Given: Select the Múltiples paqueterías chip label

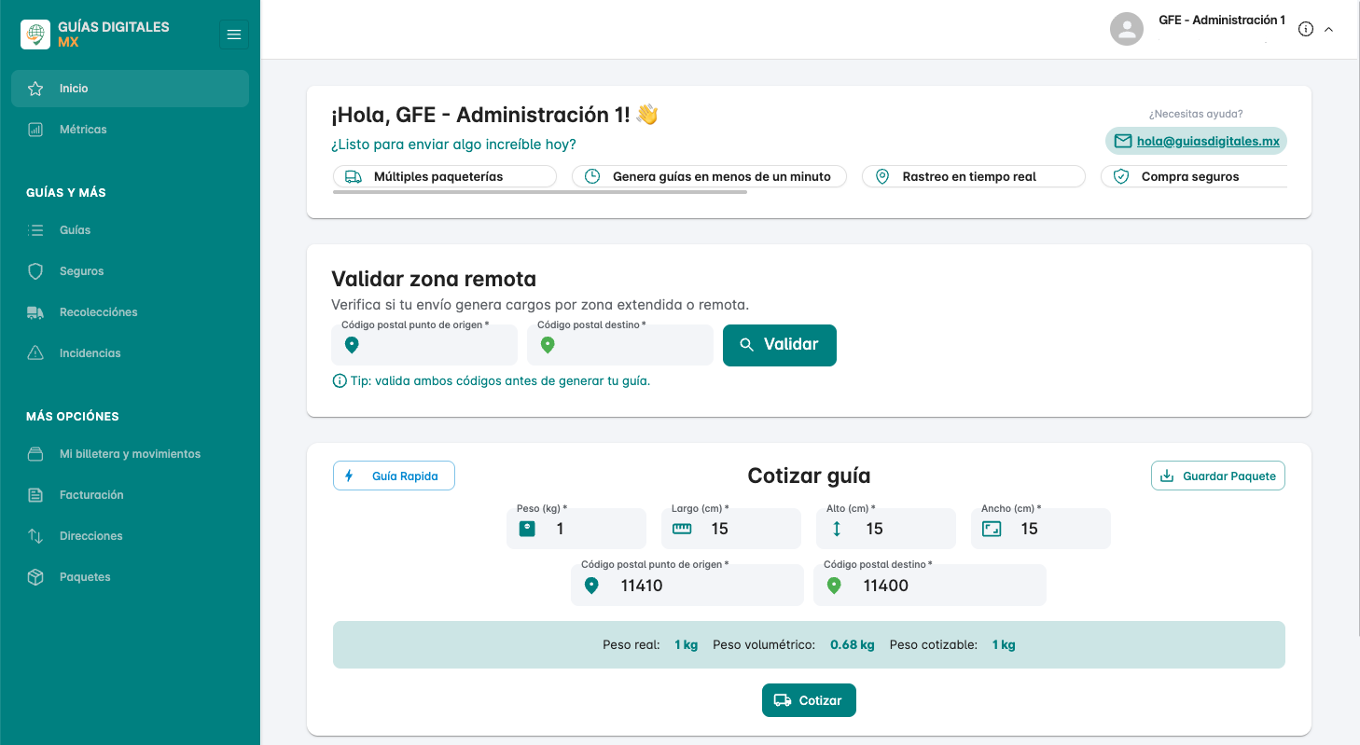Looking at the screenshot, I should click(438, 176).
